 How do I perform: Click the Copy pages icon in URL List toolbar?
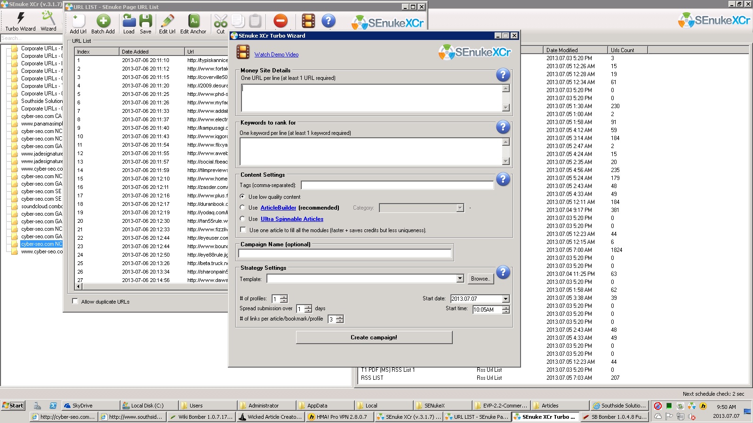coord(238,21)
